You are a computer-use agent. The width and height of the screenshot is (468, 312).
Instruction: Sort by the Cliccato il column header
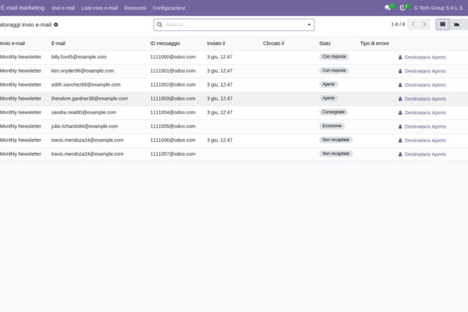[x=274, y=44]
